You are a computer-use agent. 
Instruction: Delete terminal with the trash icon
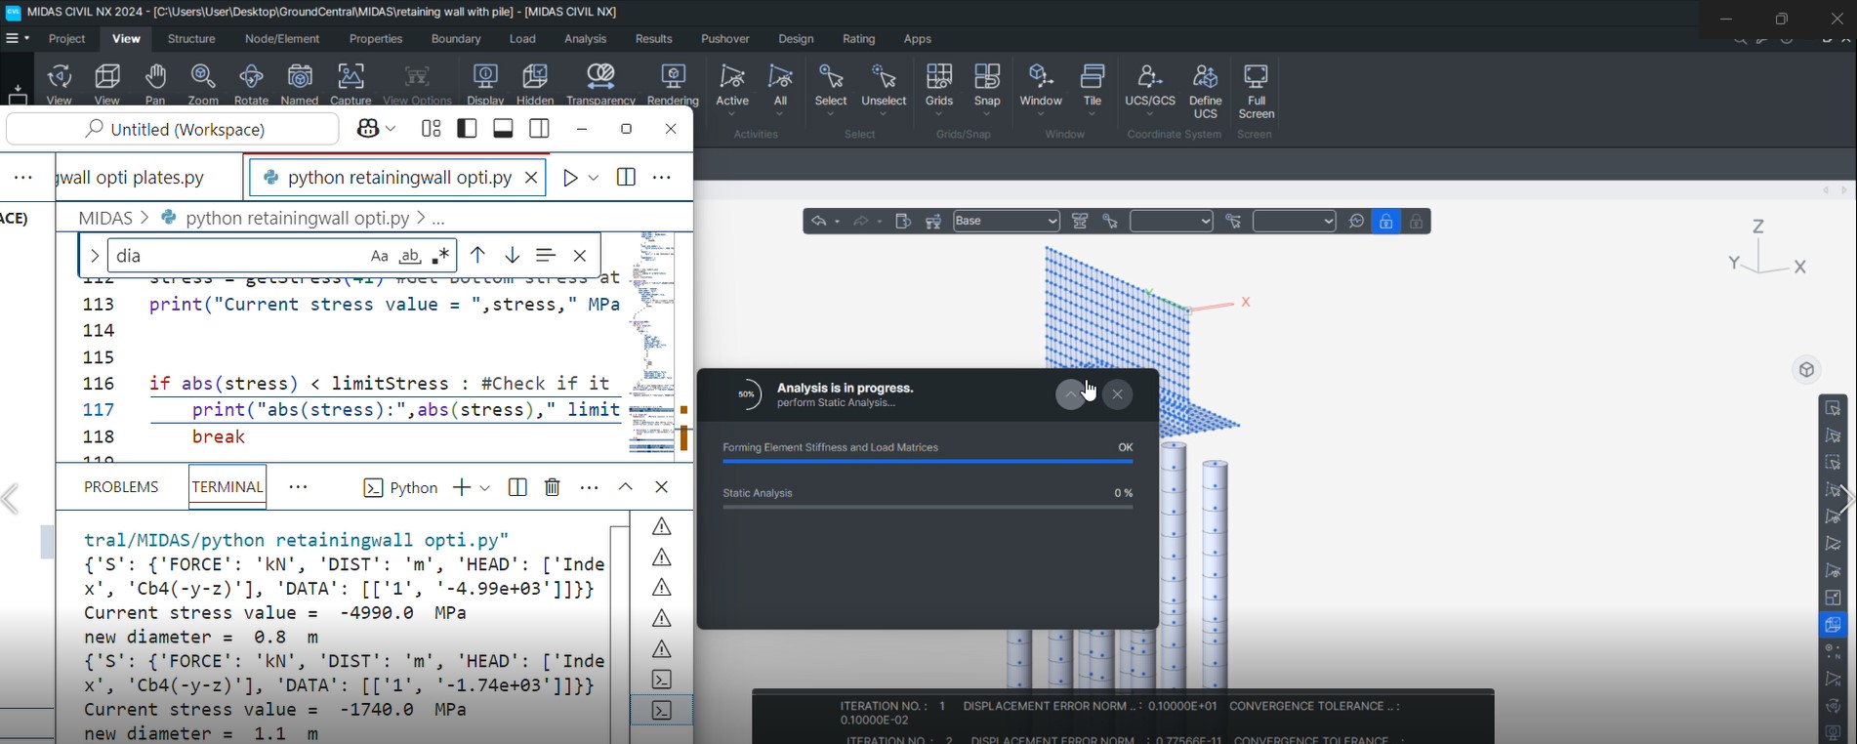[x=553, y=487]
